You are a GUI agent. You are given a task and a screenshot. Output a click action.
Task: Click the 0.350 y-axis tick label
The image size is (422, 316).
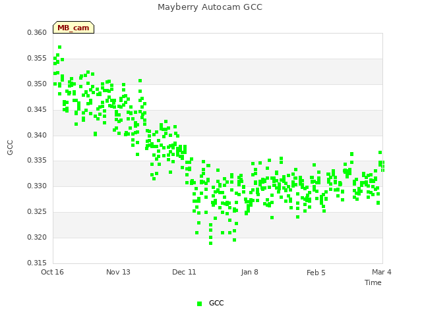[x=37, y=84]
